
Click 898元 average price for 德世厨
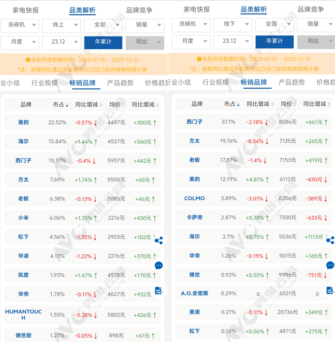(116, 335)
